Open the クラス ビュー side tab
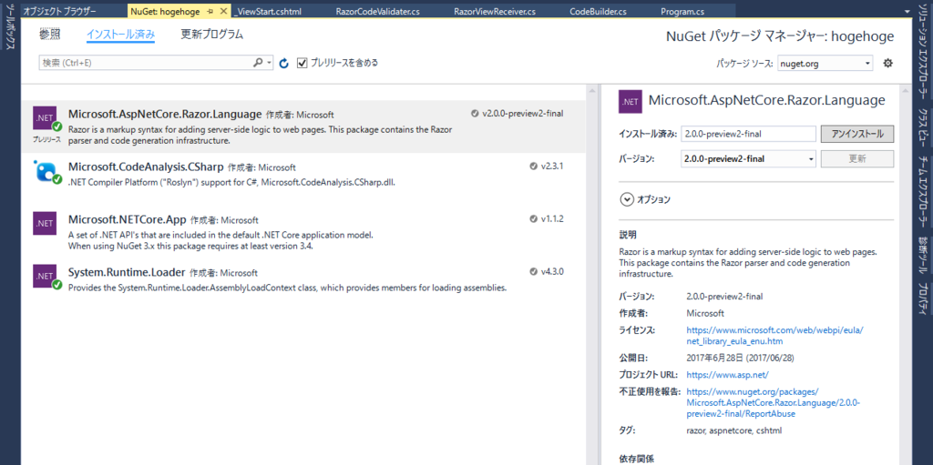 923,127
